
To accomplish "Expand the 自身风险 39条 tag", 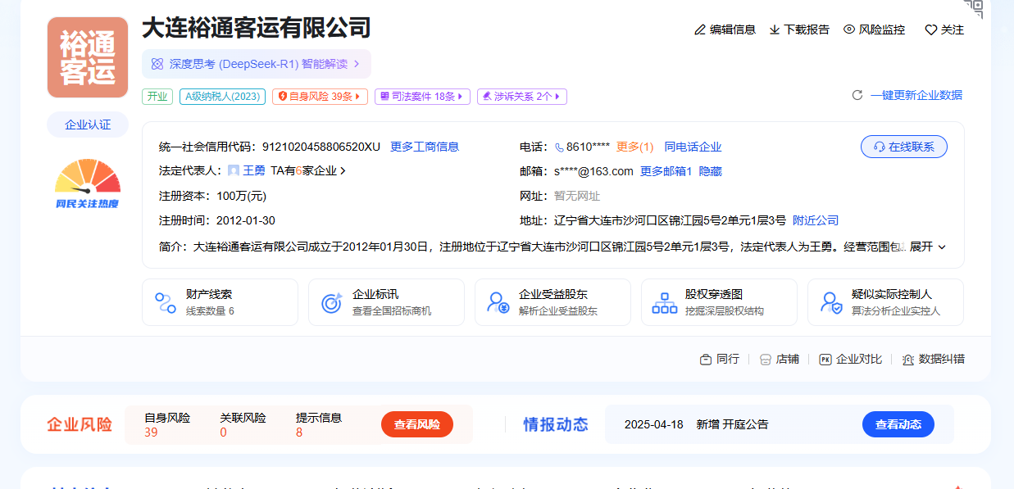I will [321, 97].
